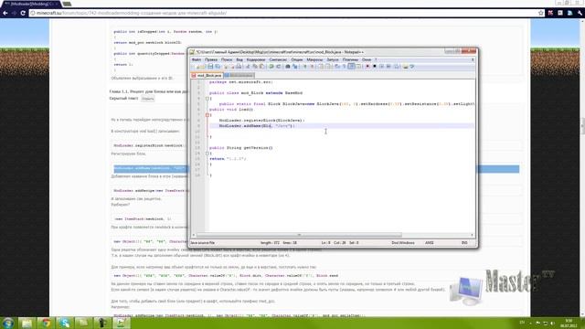Click Открыть button beside Скрытый текст
Viewport: 585px width, 329px height.
point(148,99)
